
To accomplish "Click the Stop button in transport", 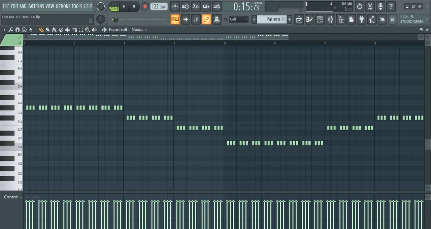I will pos(134,6).
